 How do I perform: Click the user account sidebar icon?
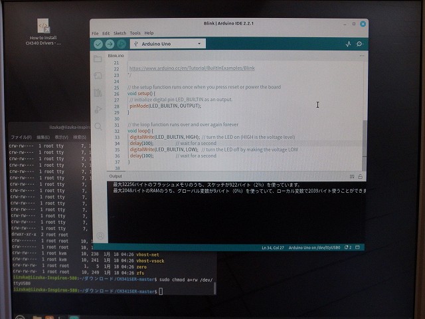point(100,236)
